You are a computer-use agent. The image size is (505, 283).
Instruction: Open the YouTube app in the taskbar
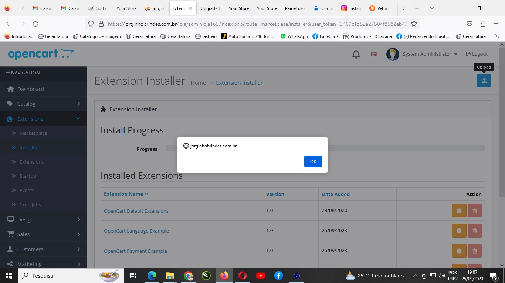coord(261,276)
